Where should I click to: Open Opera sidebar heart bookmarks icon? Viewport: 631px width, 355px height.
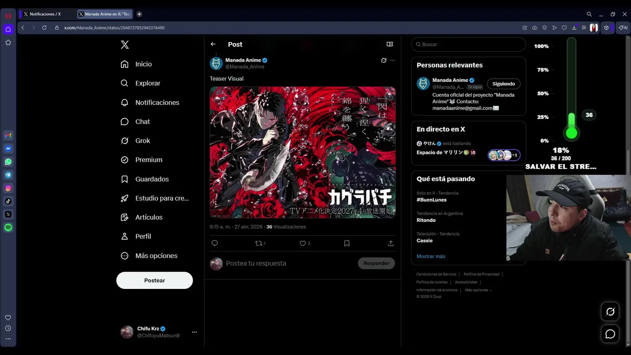click(8, 318)
